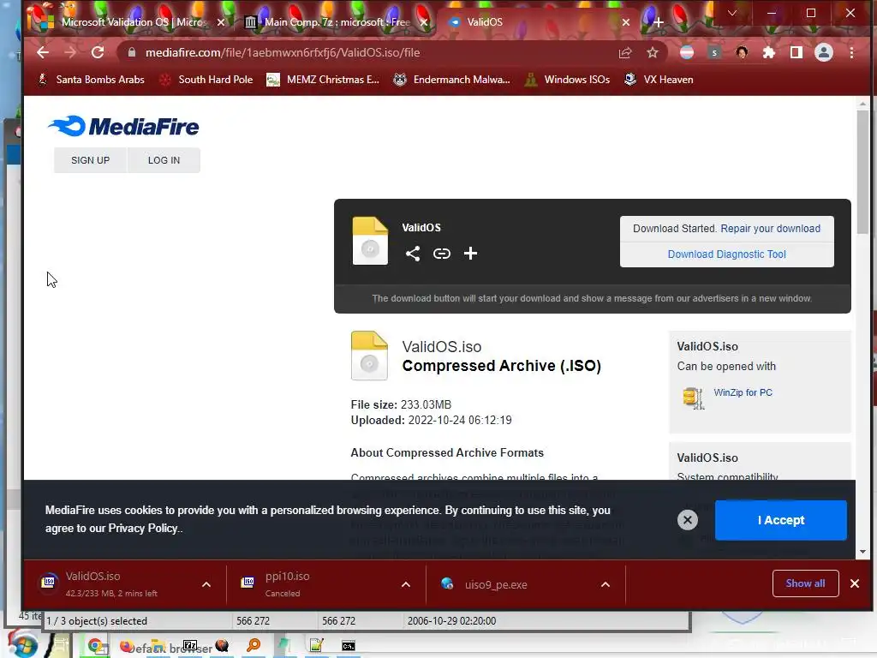Screen dimensions: 877x658
Task: Open Chrome profile avatar
Action: point(824,52)
